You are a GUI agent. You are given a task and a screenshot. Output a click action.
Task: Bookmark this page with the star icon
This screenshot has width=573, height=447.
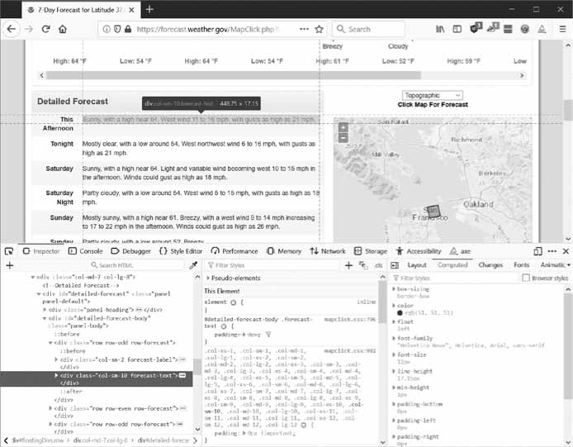tap(320, 29)
